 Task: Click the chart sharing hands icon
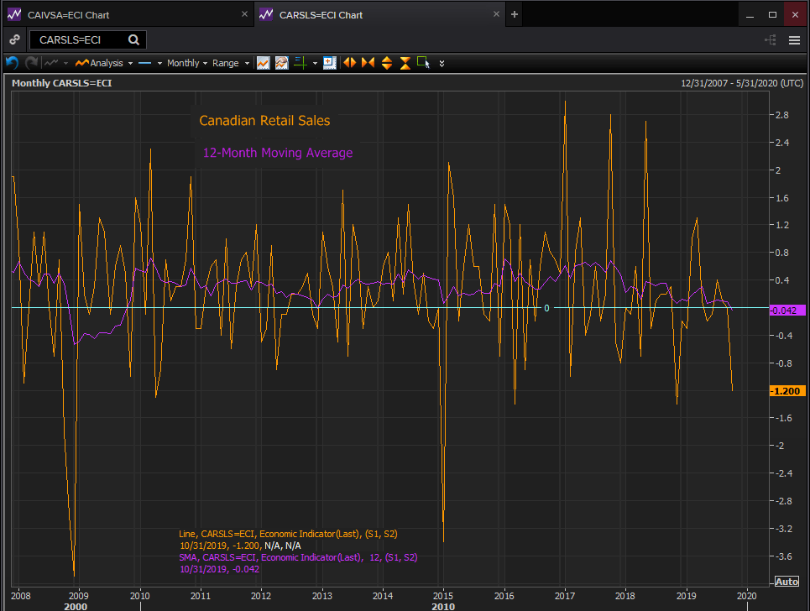(281, 63)
